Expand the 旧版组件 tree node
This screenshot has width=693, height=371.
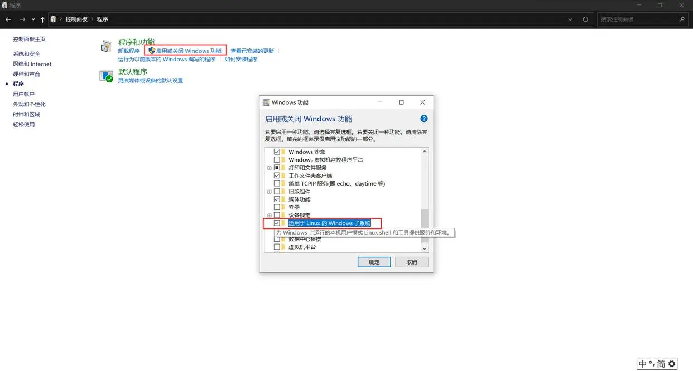[x=269, y=192]
